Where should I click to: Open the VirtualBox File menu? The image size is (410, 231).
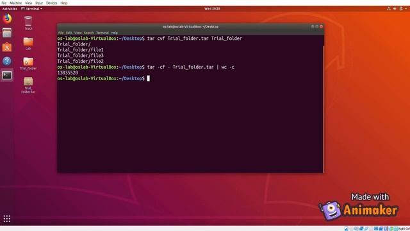pos(4,3)
